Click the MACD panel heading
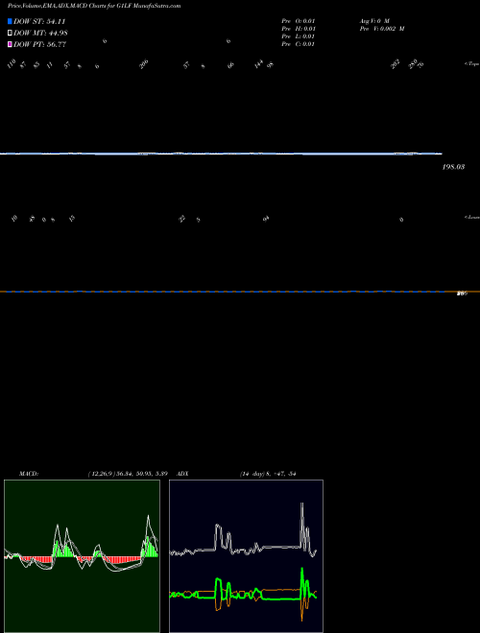 [x=29, y=474]
